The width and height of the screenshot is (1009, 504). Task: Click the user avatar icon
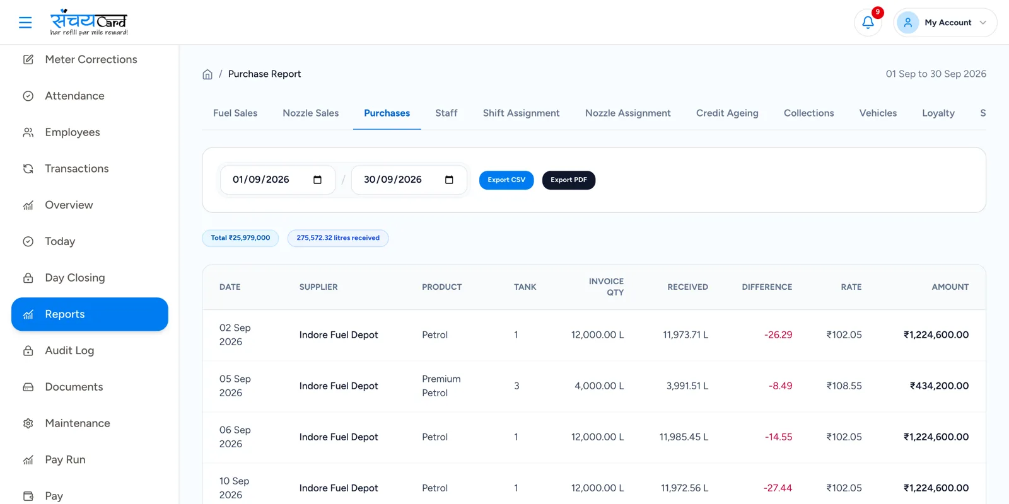(907, 23)
